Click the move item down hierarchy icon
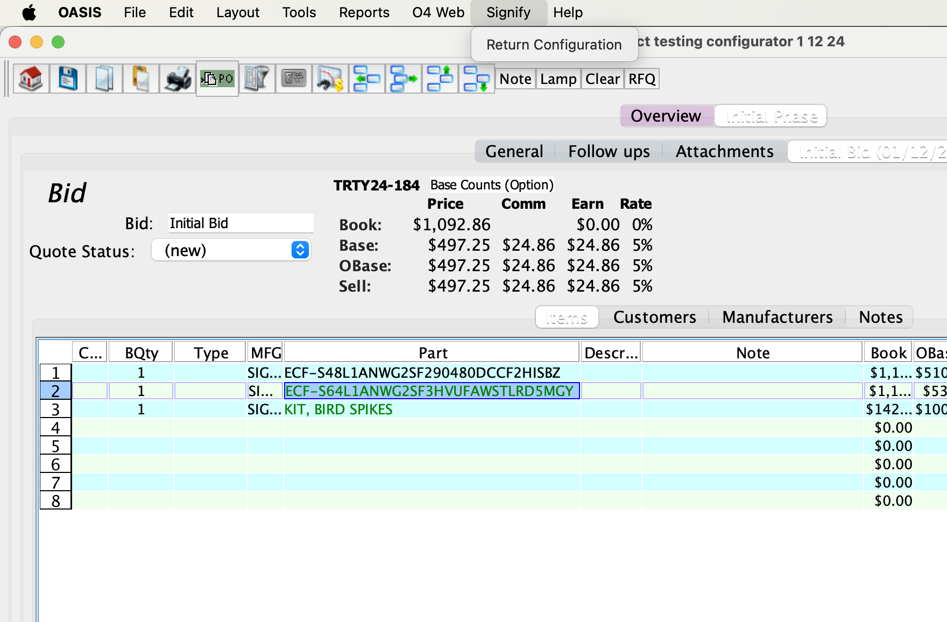Screen dimensions: 947x622 477,79
